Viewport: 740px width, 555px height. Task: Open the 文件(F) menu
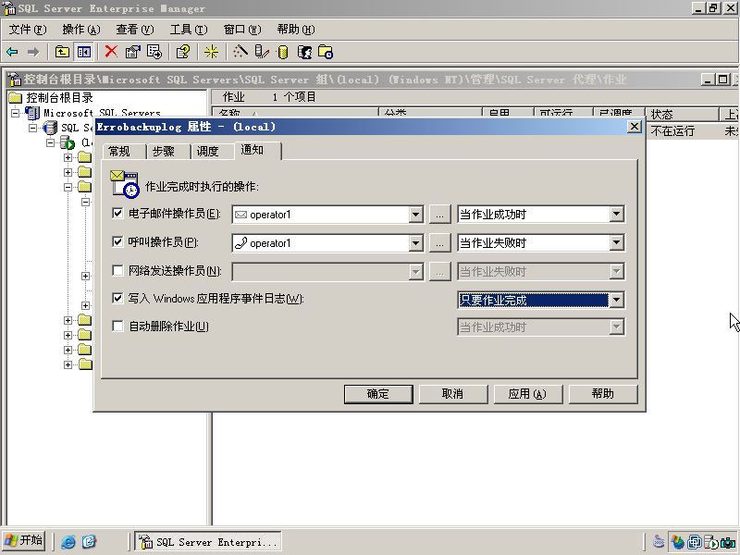tap(28, 30)
